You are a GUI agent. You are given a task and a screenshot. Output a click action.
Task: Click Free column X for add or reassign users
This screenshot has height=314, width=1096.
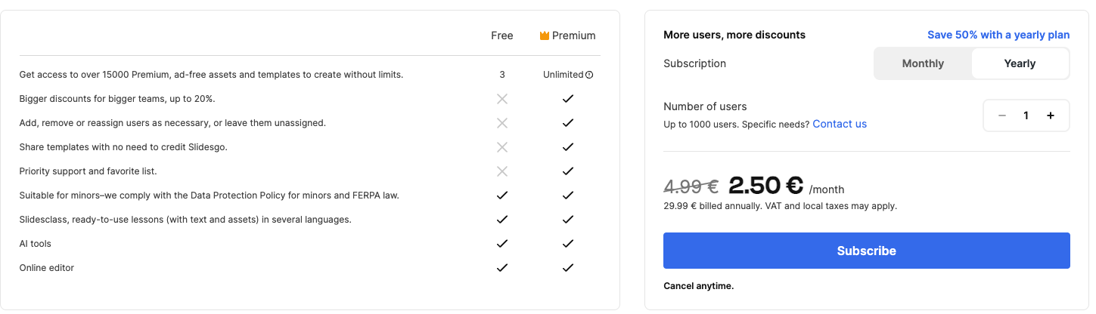pos(502,123)
